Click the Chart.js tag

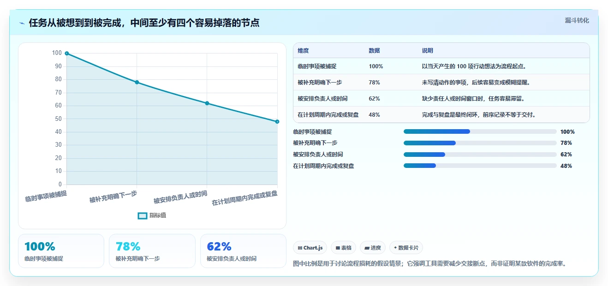click(x=310, y=248)
